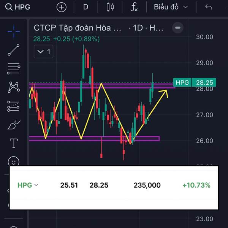Click the 30.00 price axis label
The height and width of the screenshot is (228, 228).
(204, 37)
